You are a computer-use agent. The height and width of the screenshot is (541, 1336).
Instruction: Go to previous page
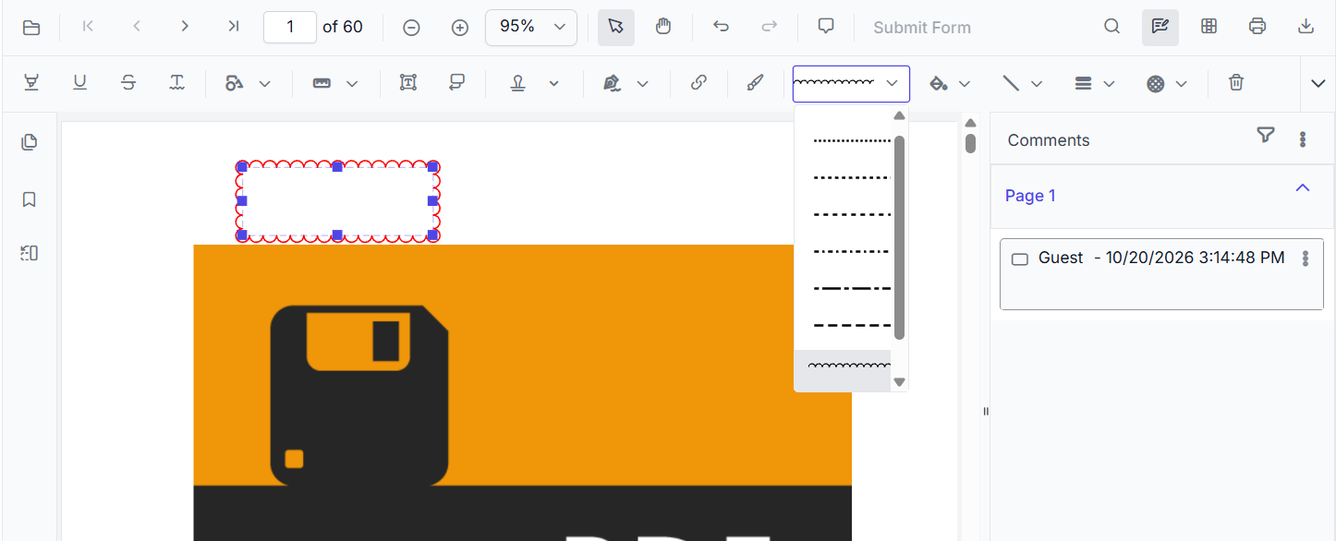137,27
